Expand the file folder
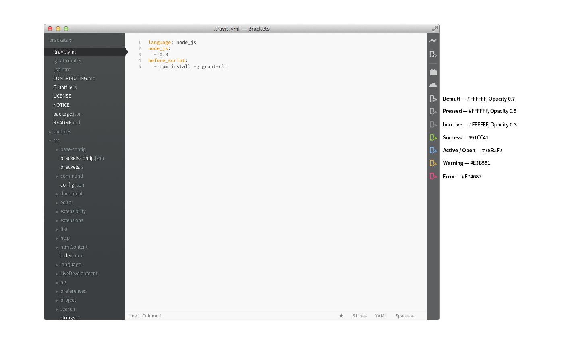This screenshot has height=344, width=564. point(57,229)
